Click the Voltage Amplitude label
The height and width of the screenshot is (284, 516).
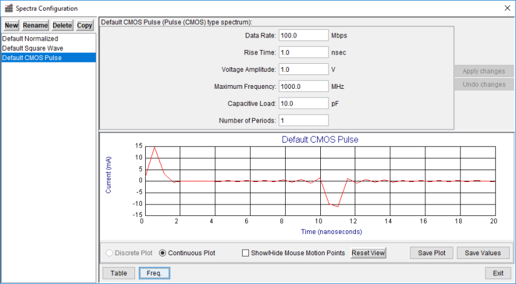(249, 70)
